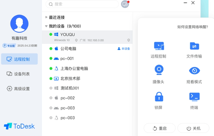Click the Winwods 10 system label
Viewport: 214px width, 136px height.
(x=62, y=40)
